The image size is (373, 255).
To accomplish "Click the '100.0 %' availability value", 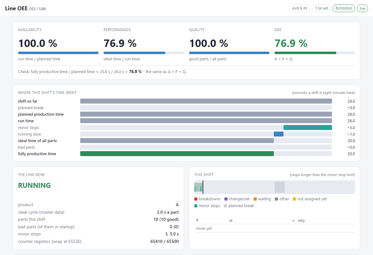I will tap(38, 43).
